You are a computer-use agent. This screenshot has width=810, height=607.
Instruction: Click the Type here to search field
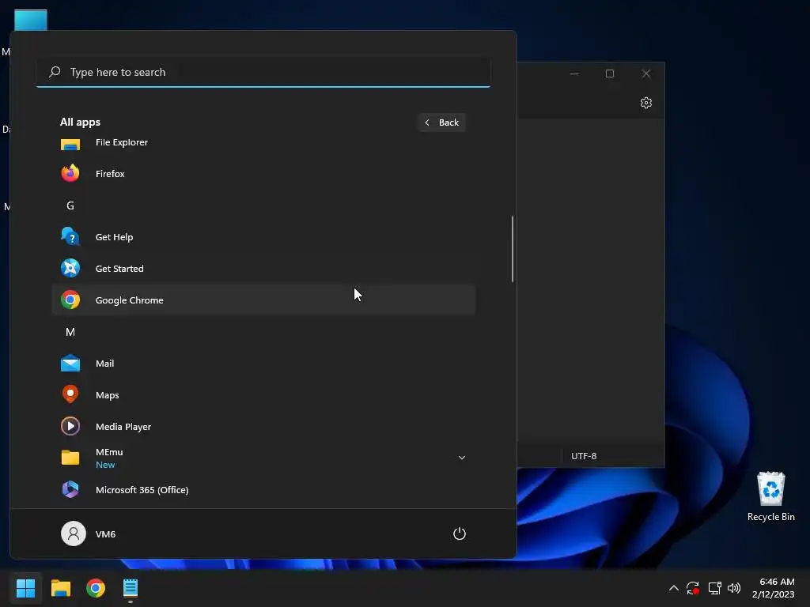[263, 72]
